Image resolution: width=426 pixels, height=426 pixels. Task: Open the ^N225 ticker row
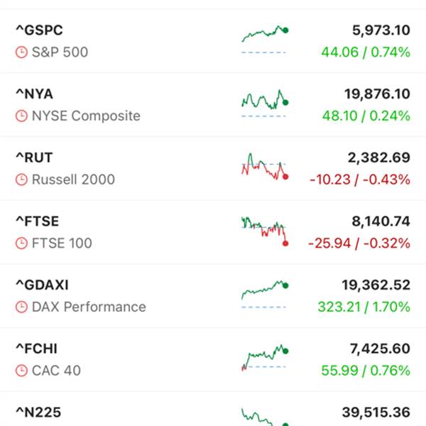pyautogui.click(x=213, y=409)
